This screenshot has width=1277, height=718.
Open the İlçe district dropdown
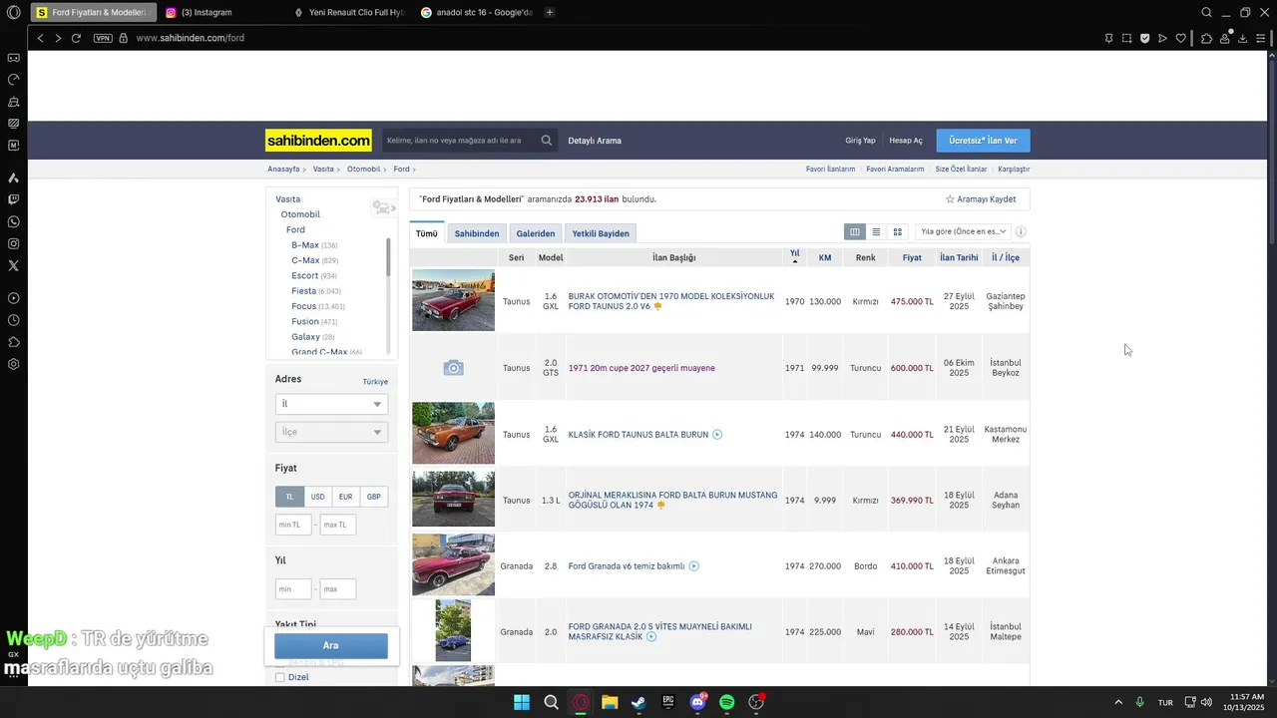(331, 432)
